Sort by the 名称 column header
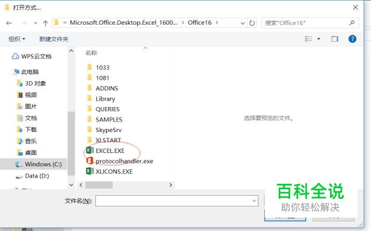The width and height of the screenshot is (371, 231). point(91,53)
